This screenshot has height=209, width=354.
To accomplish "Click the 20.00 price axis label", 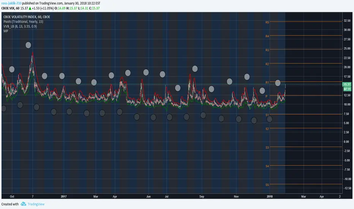I will tap(347, 67).
